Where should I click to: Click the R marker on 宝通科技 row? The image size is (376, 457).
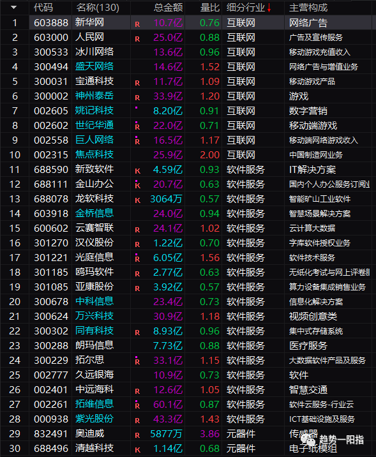pyautogui.click(x=137, y=83)
